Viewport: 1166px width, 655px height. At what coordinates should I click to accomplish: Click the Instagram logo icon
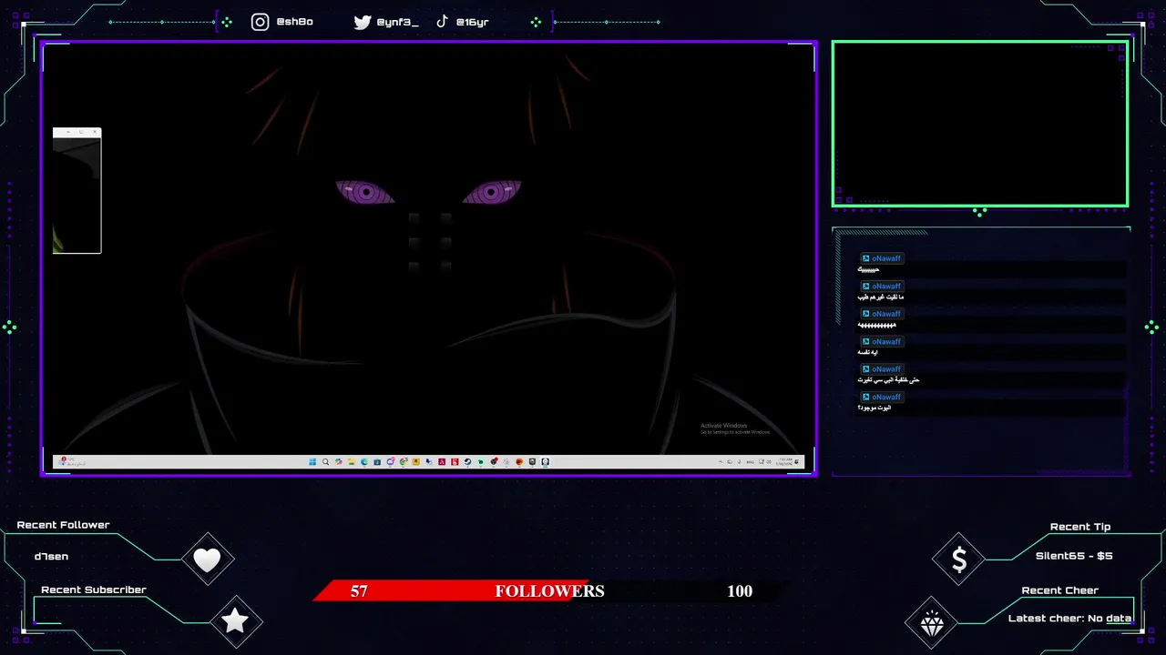261,22
